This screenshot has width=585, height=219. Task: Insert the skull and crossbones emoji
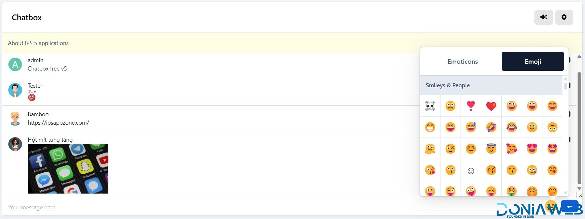430,106
